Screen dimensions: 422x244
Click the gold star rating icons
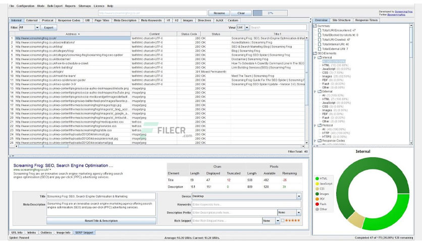[292, 220]
